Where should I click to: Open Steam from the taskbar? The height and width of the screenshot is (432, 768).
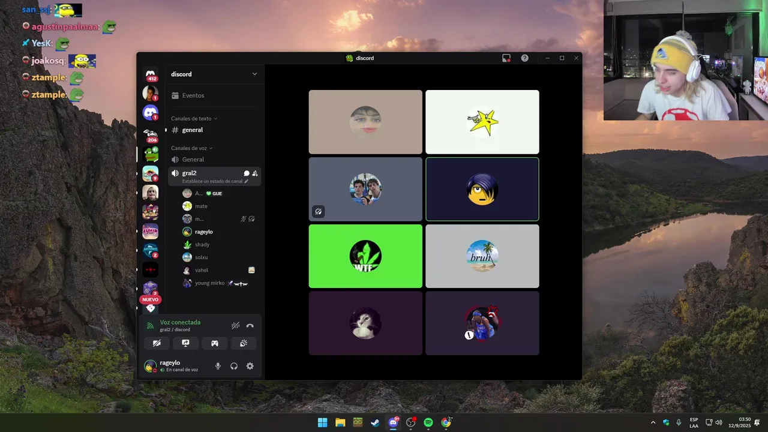(x=375, y=422)
